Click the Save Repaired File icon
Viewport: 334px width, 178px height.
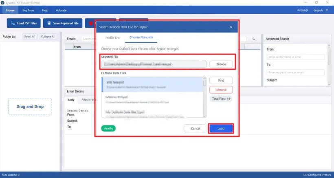[49, 23]
